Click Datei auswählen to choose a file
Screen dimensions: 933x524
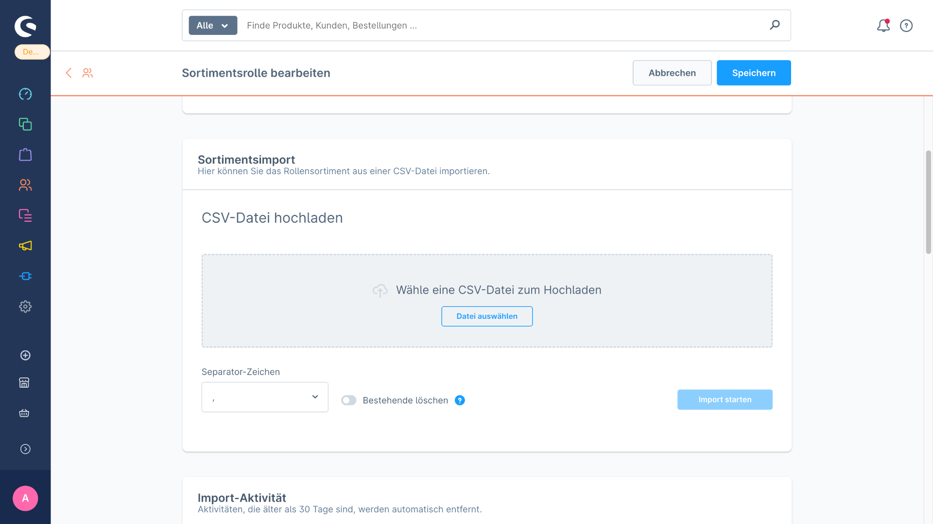[487, 316]
